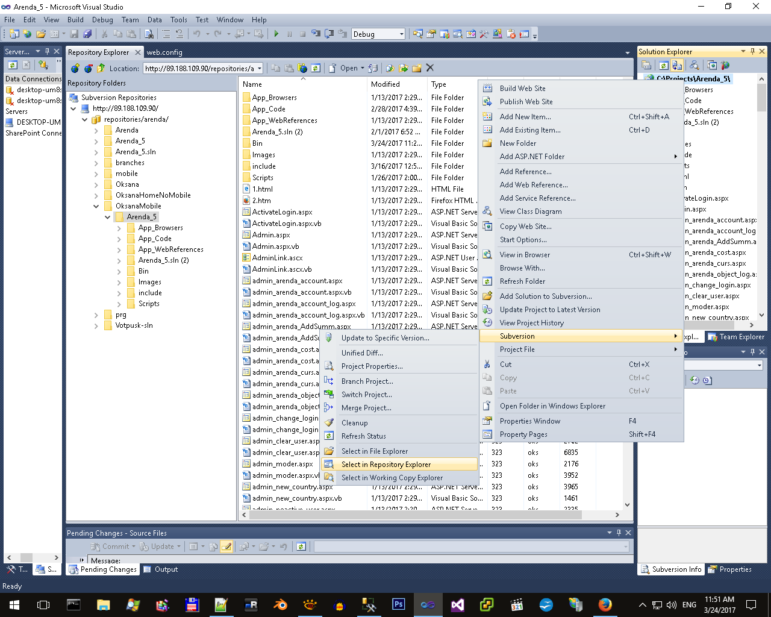Click the Windows Start button
The image size is (771, 617).
tap(14, 604)
